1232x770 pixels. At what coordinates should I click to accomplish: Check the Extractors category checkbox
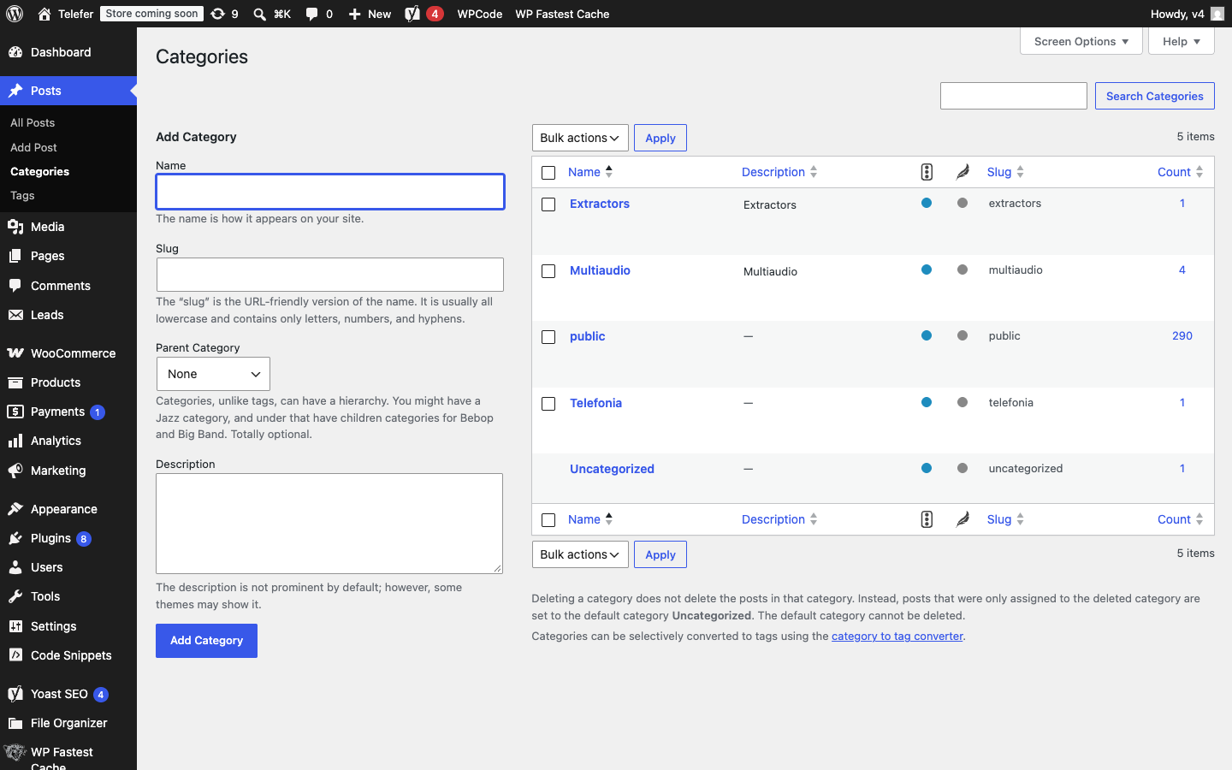pos(548,204)
